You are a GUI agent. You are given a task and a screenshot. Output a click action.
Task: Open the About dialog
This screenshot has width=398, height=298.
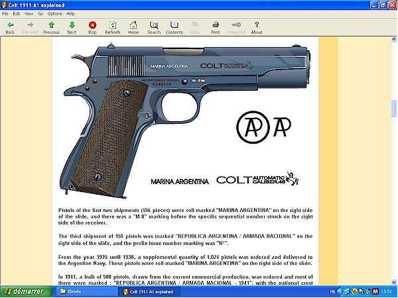257,28
